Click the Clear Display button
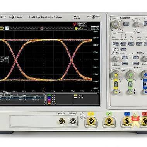 pyautogui.click(x=136, y=57)
